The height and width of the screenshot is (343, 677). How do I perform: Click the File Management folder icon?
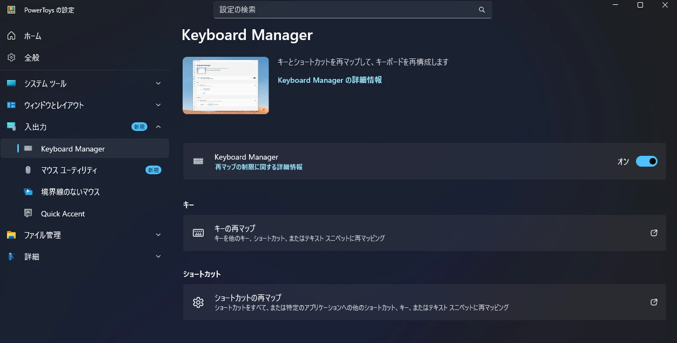[x=11, y=235]
